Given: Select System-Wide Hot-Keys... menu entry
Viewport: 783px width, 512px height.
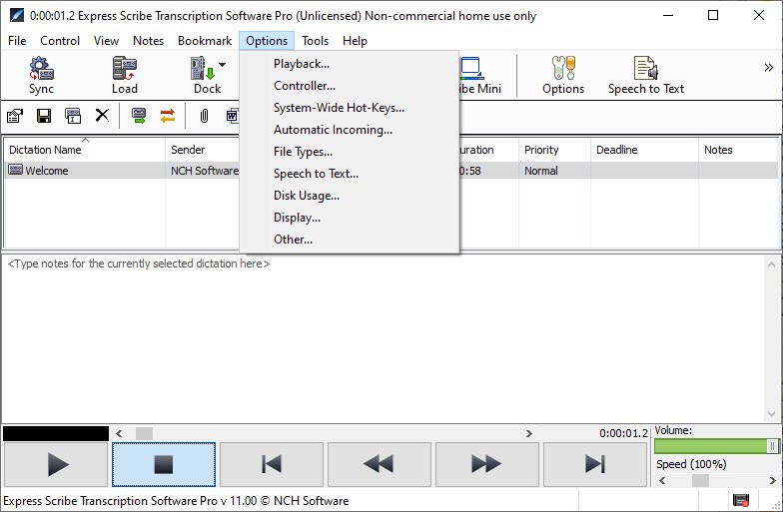Looking at the screenshot, I should pyautogui.click(x=350, y=108).
